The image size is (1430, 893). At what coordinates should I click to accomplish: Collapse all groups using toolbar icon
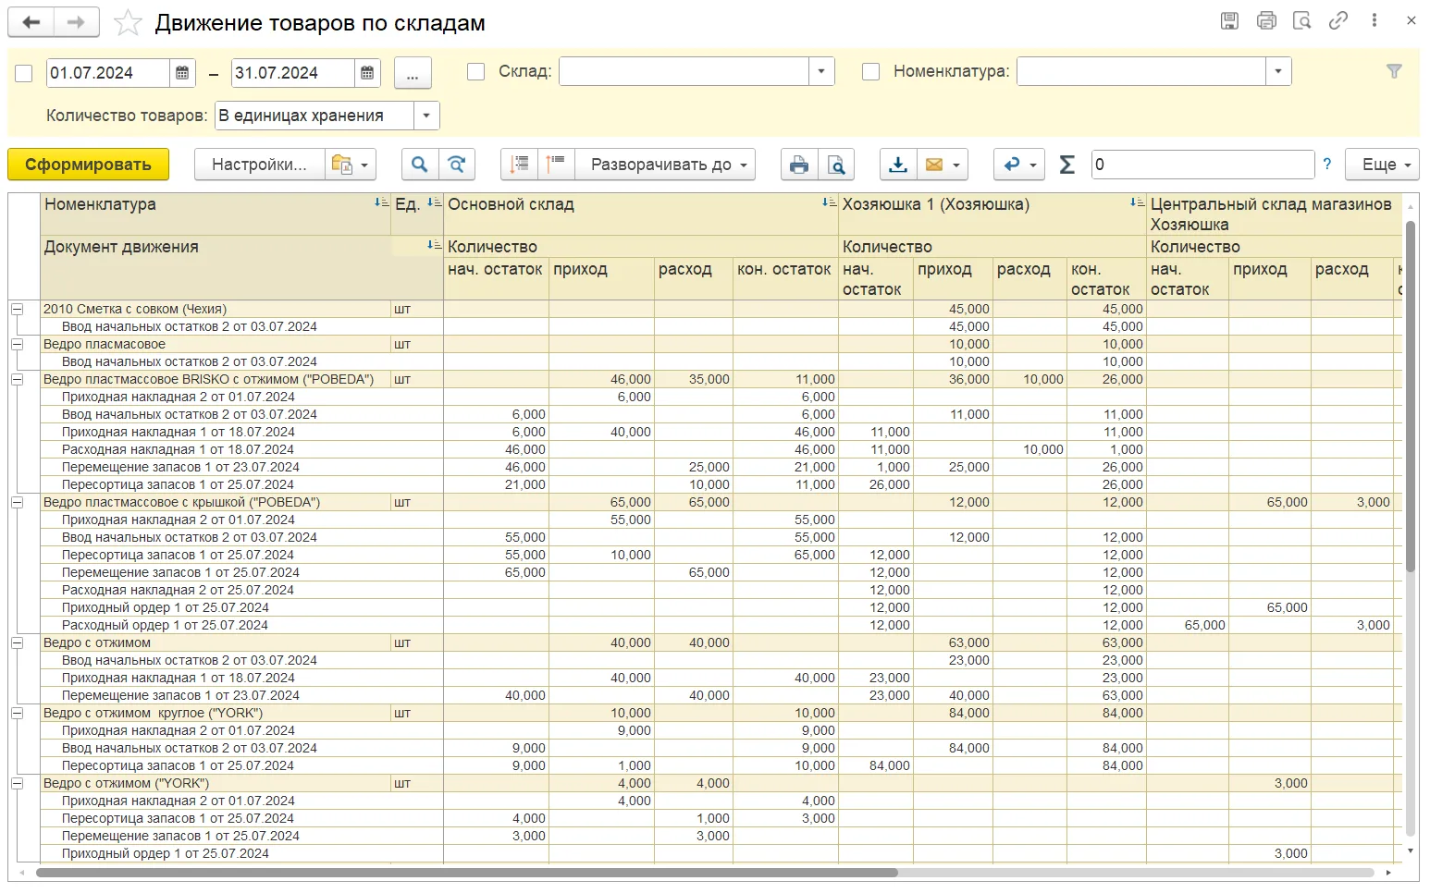coord(519,165)
